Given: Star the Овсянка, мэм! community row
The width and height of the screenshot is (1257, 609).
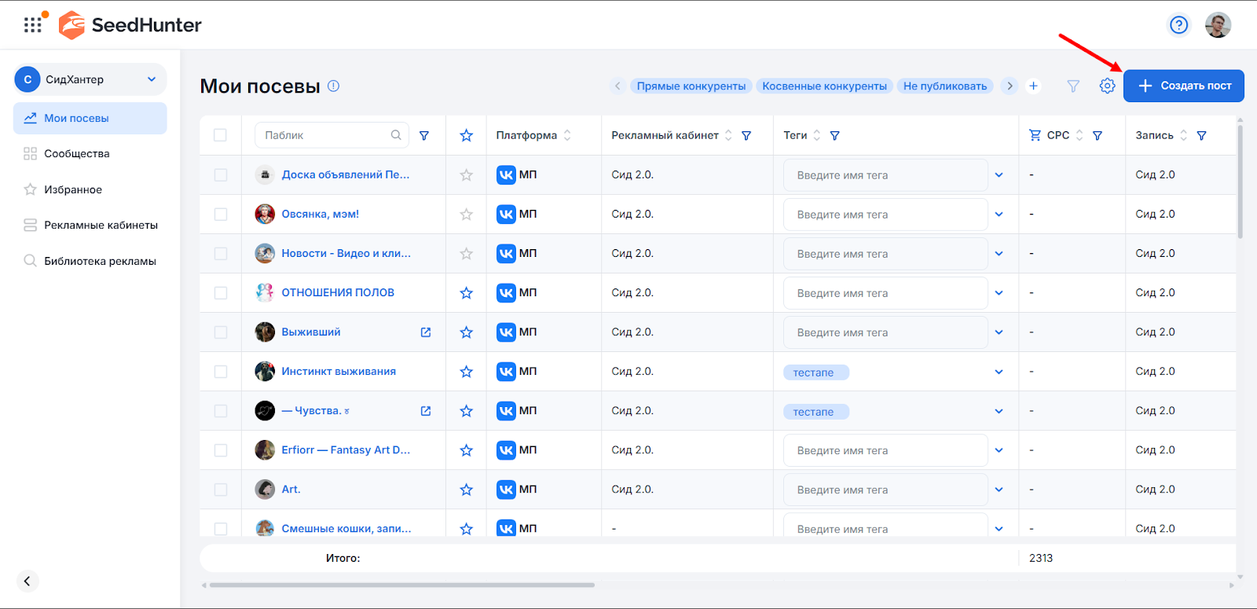Looking at the screenshot, I should [466, 215].
